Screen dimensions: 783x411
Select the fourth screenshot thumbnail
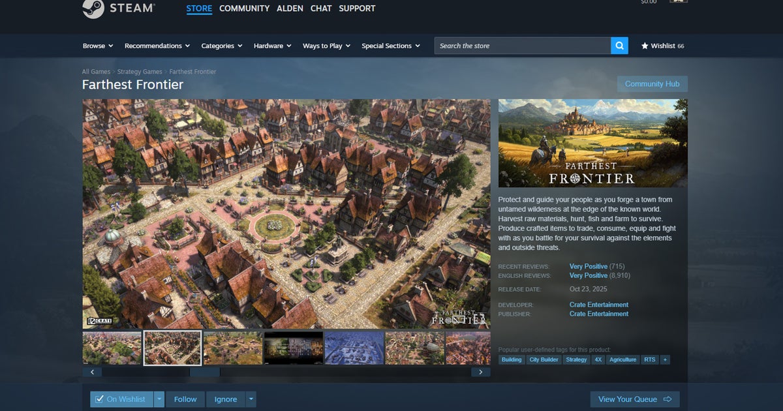coord(293,348)
